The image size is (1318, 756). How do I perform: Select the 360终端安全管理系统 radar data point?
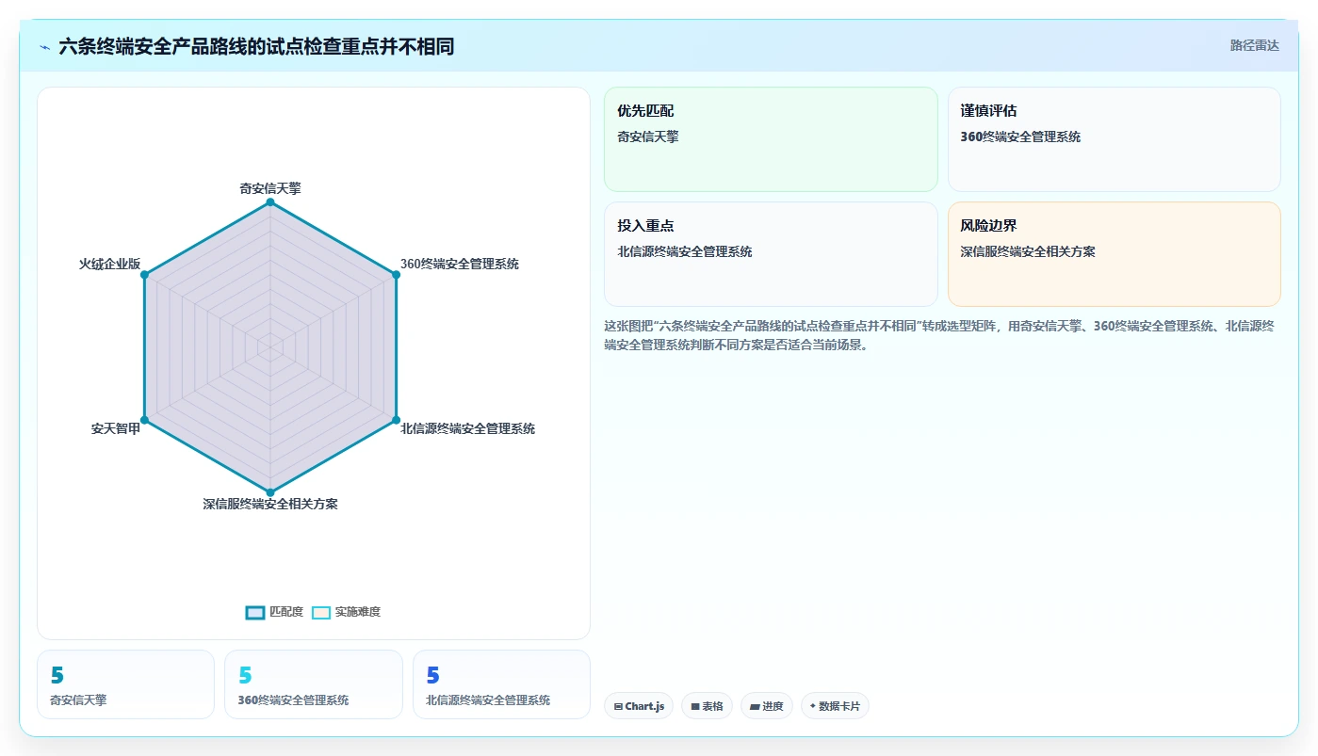point(396,275)
